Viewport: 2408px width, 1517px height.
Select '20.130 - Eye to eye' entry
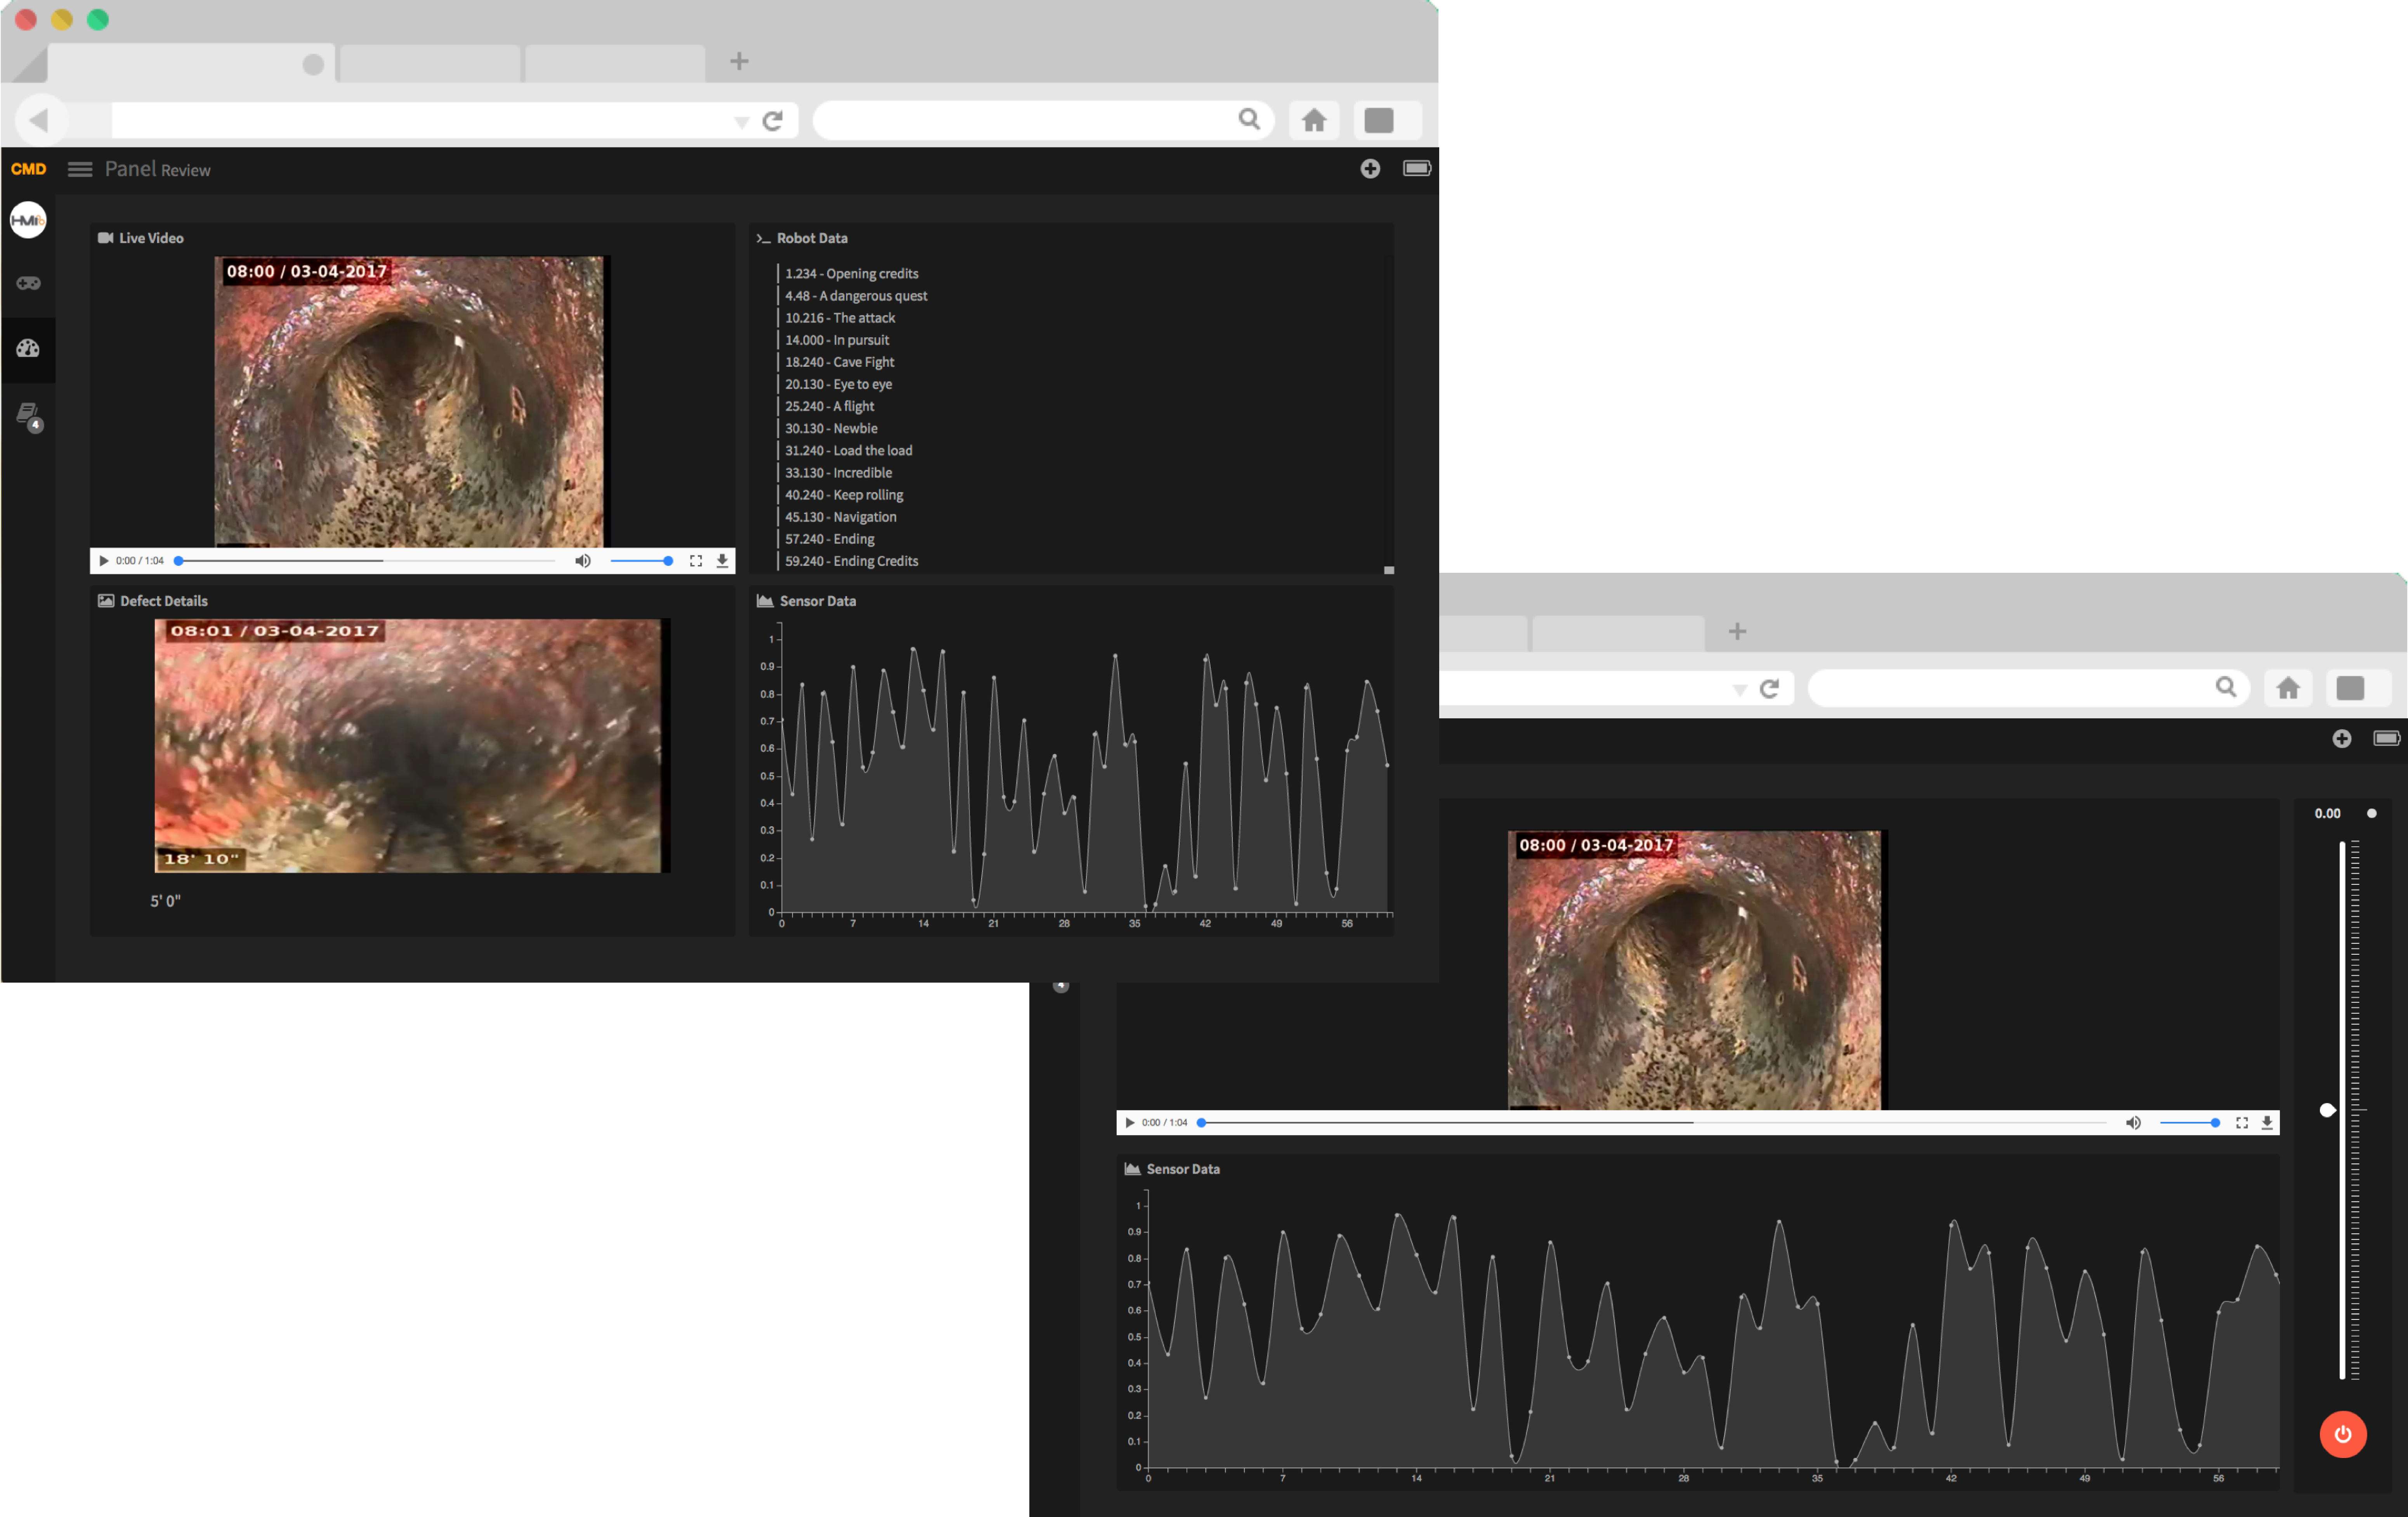click(838, 383)
